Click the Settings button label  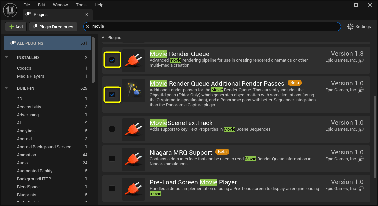[x=363, y=27]
